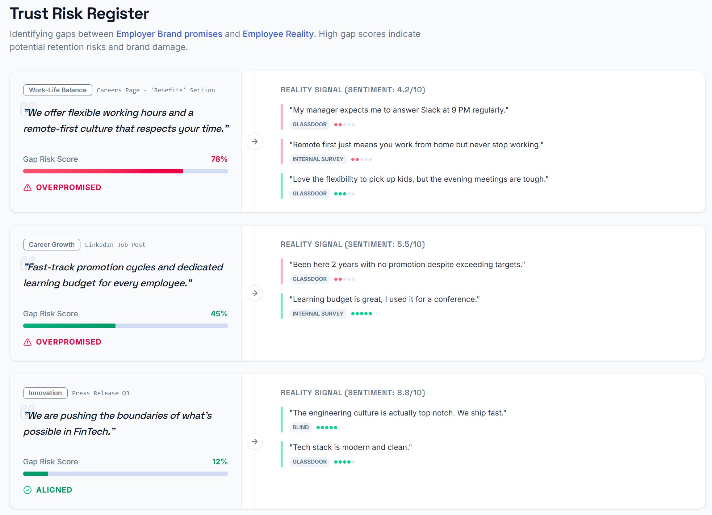
Task: Click the sentiment dots on the conference budget review
Action: click(x=361, y=313)
